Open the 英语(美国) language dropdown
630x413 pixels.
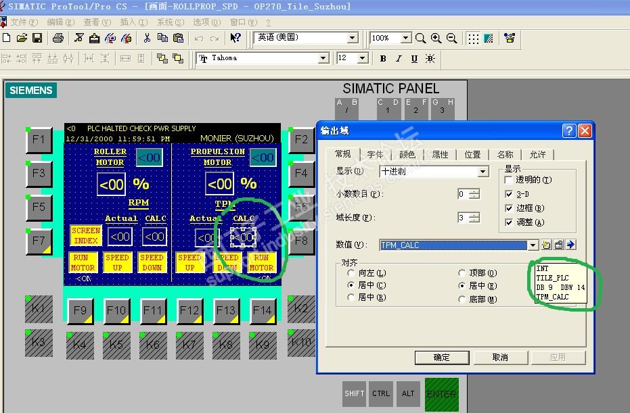coord(352,38)
